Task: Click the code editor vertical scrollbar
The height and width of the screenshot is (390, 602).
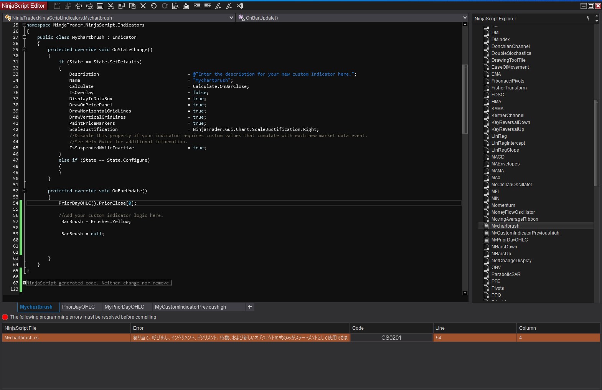Action: (x=465, y=99)
